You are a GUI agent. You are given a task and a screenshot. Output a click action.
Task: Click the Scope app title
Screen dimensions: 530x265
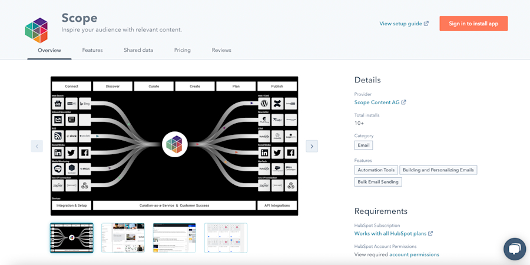(x=79, y=18)
